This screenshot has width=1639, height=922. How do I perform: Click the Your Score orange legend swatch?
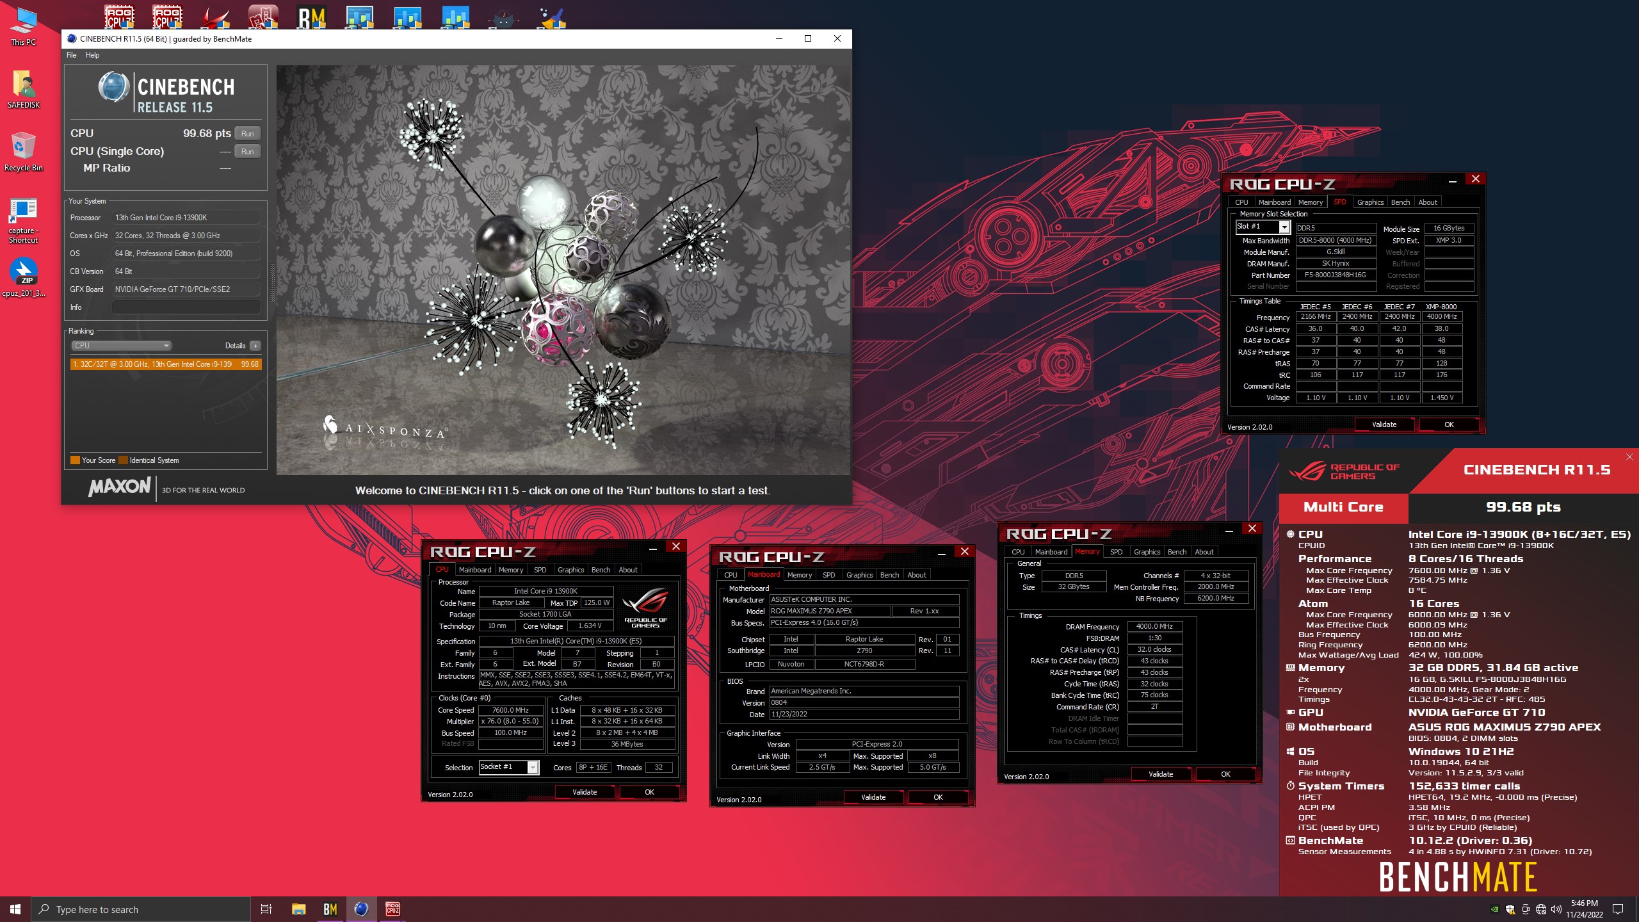point(75,460)
